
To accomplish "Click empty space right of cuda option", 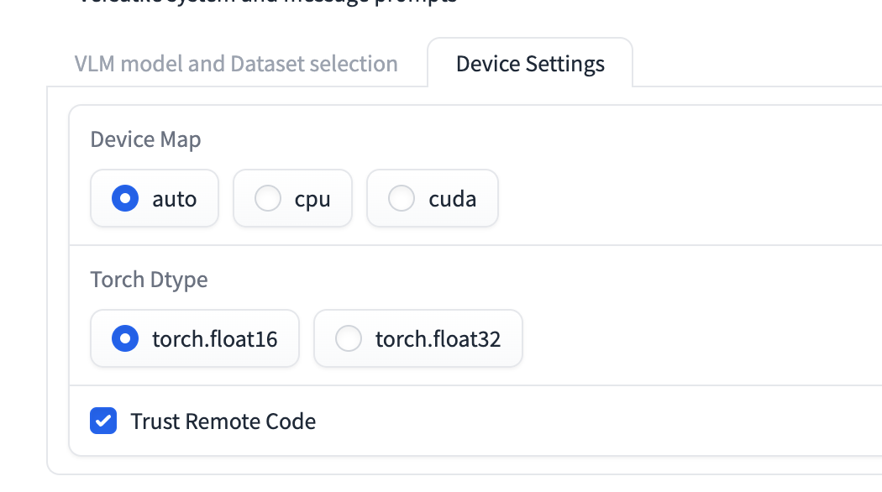I will [672, 199].
